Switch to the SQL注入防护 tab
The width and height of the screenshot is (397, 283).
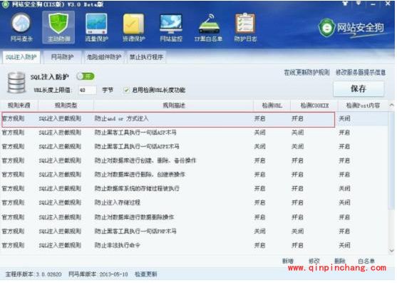click(x=21, y=57)
